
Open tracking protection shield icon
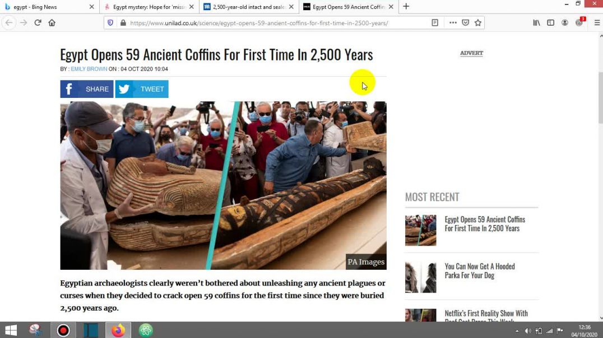pyautogui.click(x=110, y=22)
